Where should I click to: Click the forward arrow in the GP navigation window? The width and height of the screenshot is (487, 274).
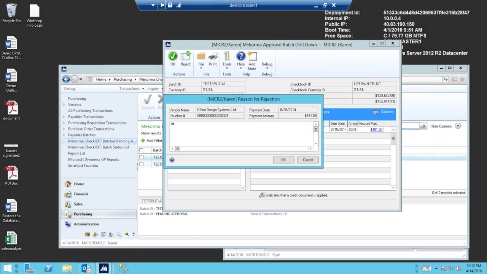(75, 79)
